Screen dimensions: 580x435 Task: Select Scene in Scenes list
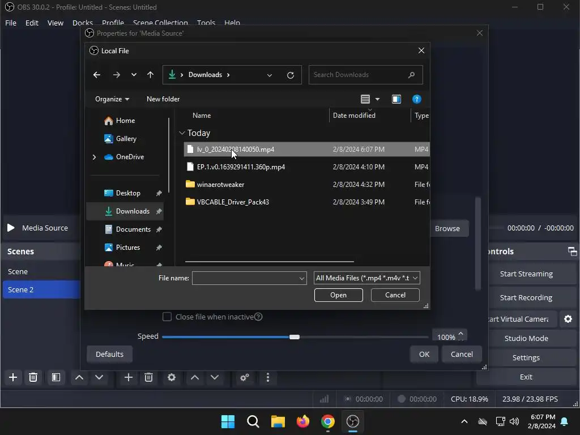(41, 271)
